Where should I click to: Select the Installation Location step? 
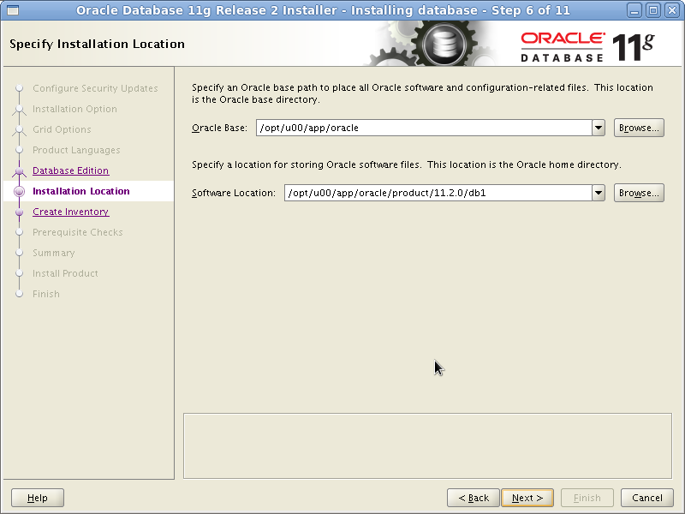81,191
